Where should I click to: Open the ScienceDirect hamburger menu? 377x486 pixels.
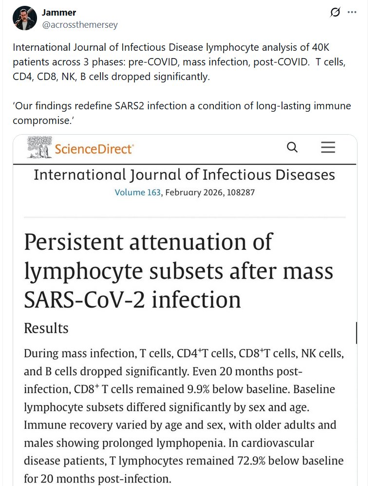[x=328, y=147]
